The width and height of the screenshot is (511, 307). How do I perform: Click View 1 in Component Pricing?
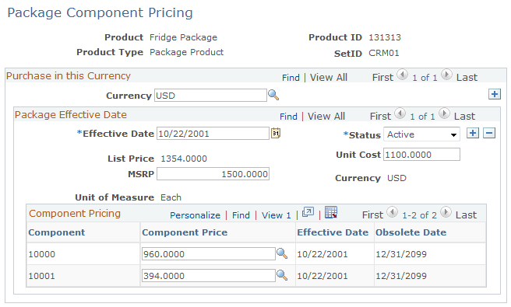click(x=276, y=215)
